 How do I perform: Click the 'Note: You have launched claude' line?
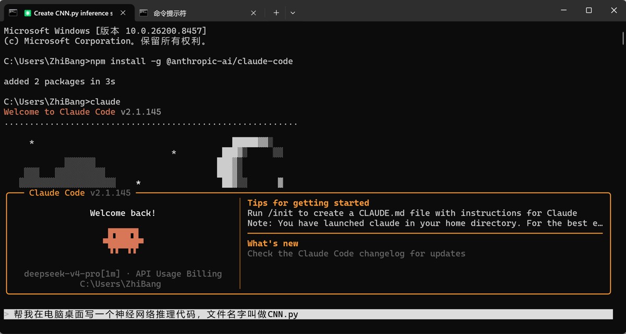[x=425, y=223]
